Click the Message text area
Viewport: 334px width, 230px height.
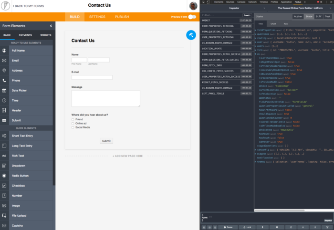pos(105,98)
